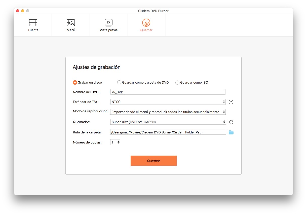Switch to the Vista previa tab

[x=108, y=30]
